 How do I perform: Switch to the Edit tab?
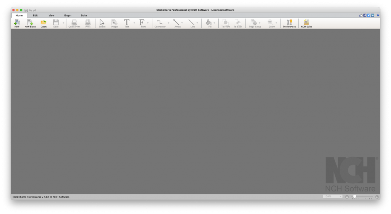[x=36, y=15]
